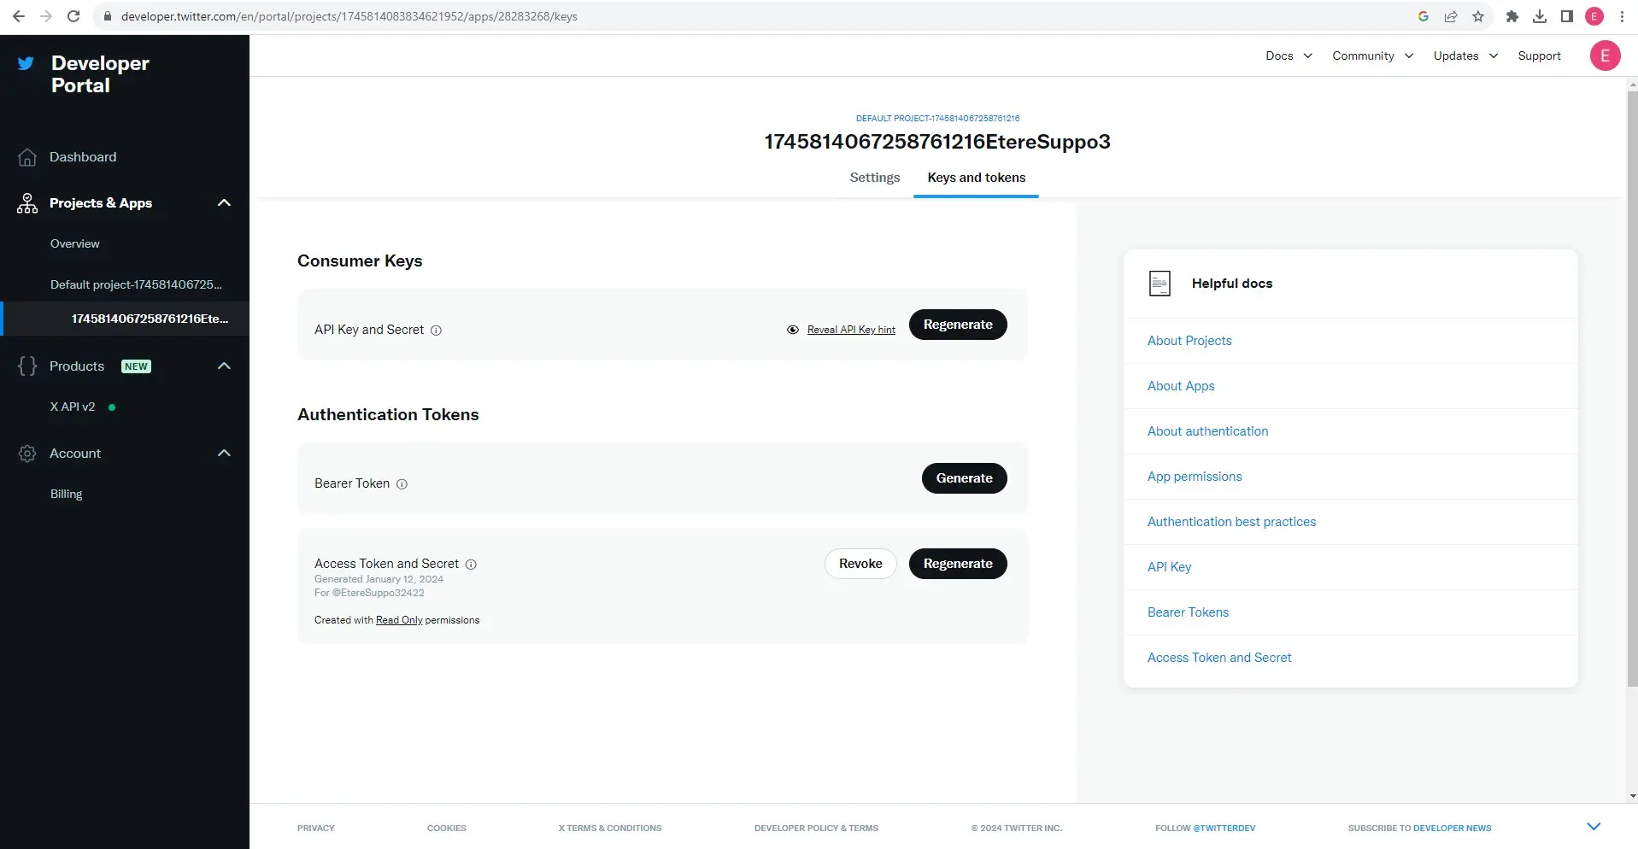Screen dimensions: 1638x849
Task: Click the pink profile avatar in portal header
Action: (1604, 56)
